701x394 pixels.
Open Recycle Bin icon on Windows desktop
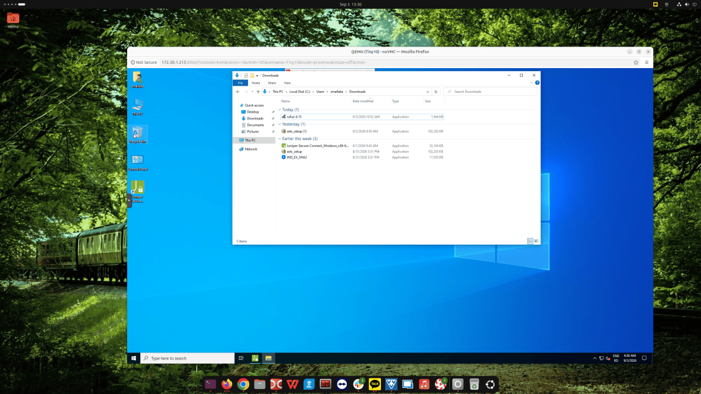[x=137, y=134]
